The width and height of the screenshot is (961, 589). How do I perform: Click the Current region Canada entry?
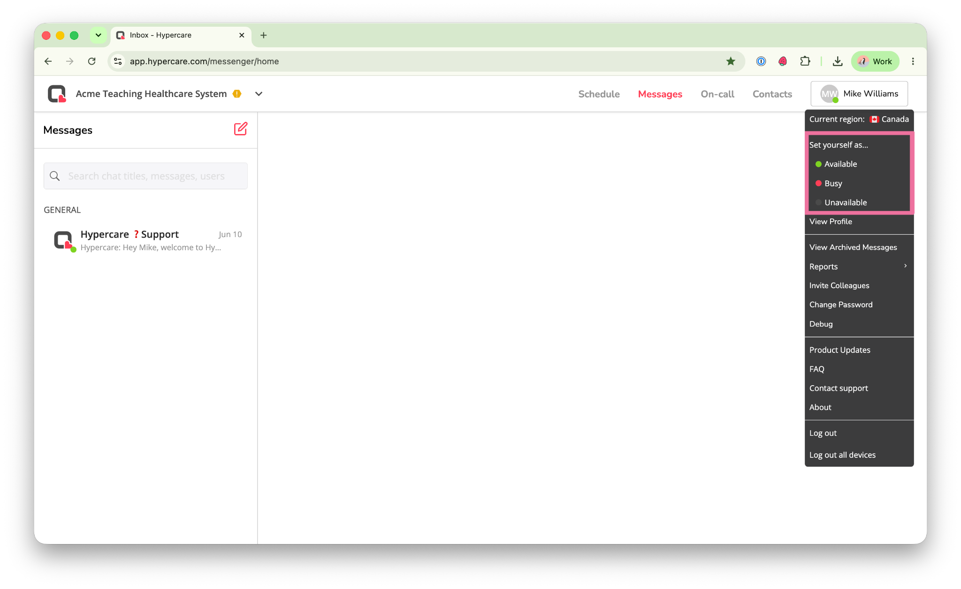coord(859,119)
